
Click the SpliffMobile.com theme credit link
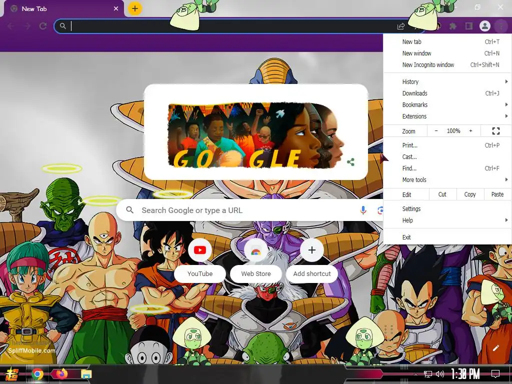[x=31, y=350]
